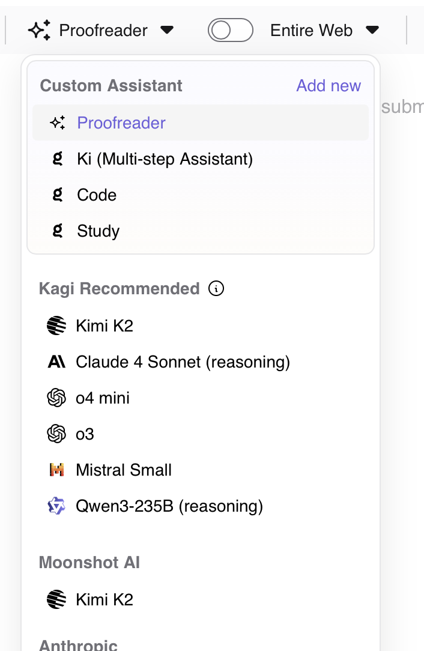This screenshot has height=651, width=424.
Task: Click the info icon beside Kagi Recommended
Action: click(x=216, y=289)
